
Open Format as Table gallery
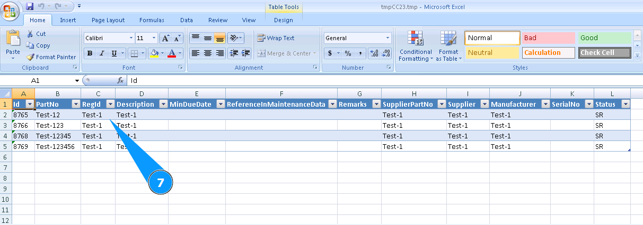[x=448, y=46]
